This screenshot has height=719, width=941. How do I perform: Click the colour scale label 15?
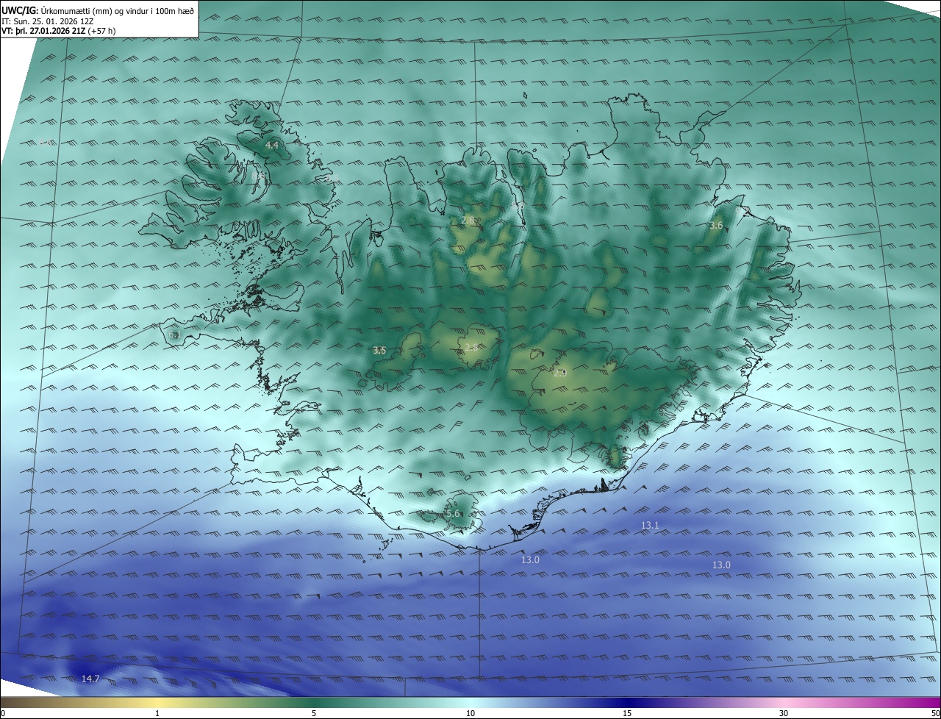[x=627, y=713]
